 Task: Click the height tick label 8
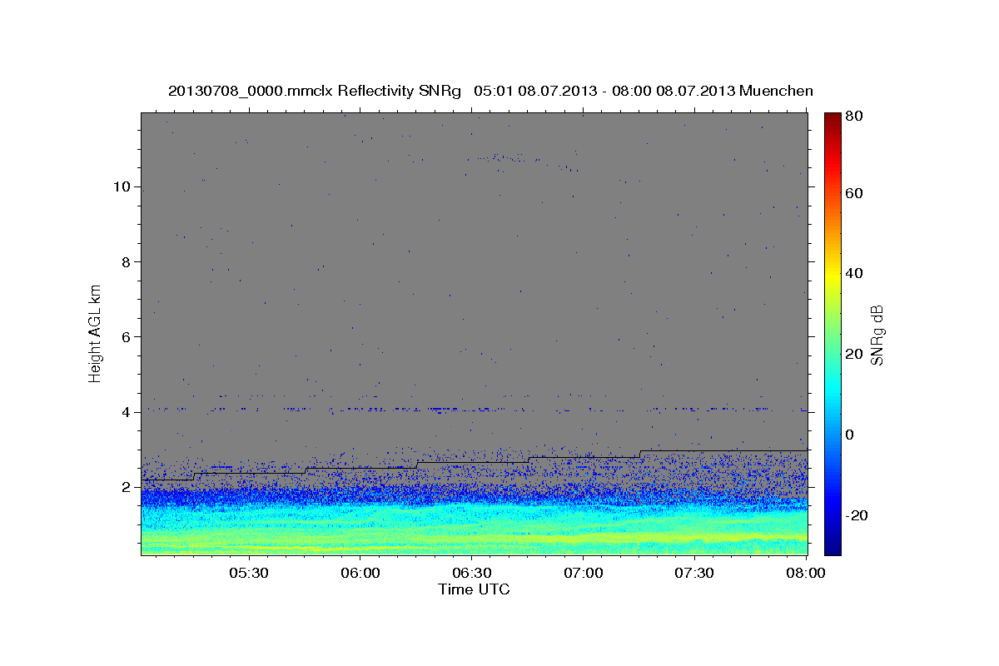tap(125, 261)
